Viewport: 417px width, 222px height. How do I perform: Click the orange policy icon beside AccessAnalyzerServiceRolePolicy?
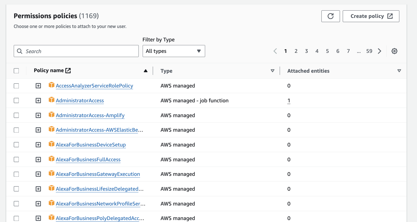pyautogui.click(x=51, y=85)
